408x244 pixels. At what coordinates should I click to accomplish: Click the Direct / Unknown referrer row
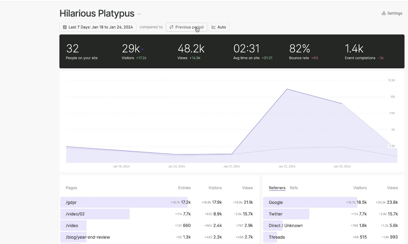285,226
